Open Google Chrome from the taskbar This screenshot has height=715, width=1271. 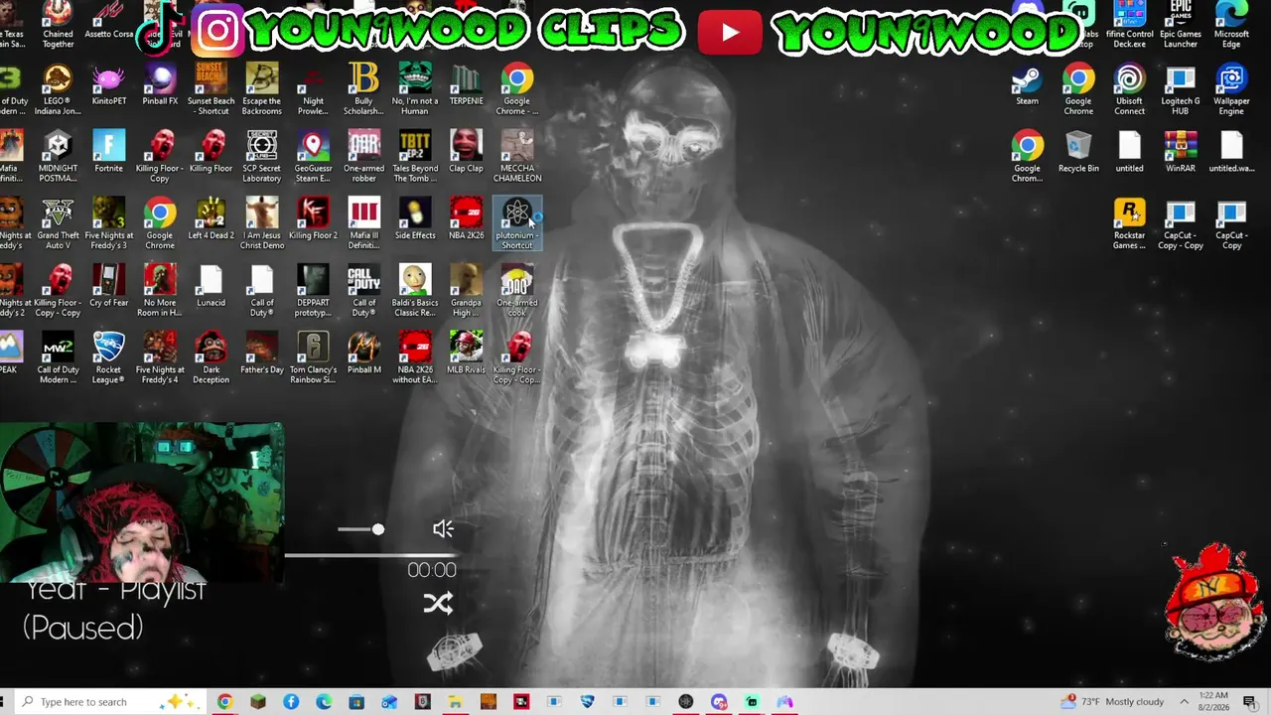tap(224, 702)
